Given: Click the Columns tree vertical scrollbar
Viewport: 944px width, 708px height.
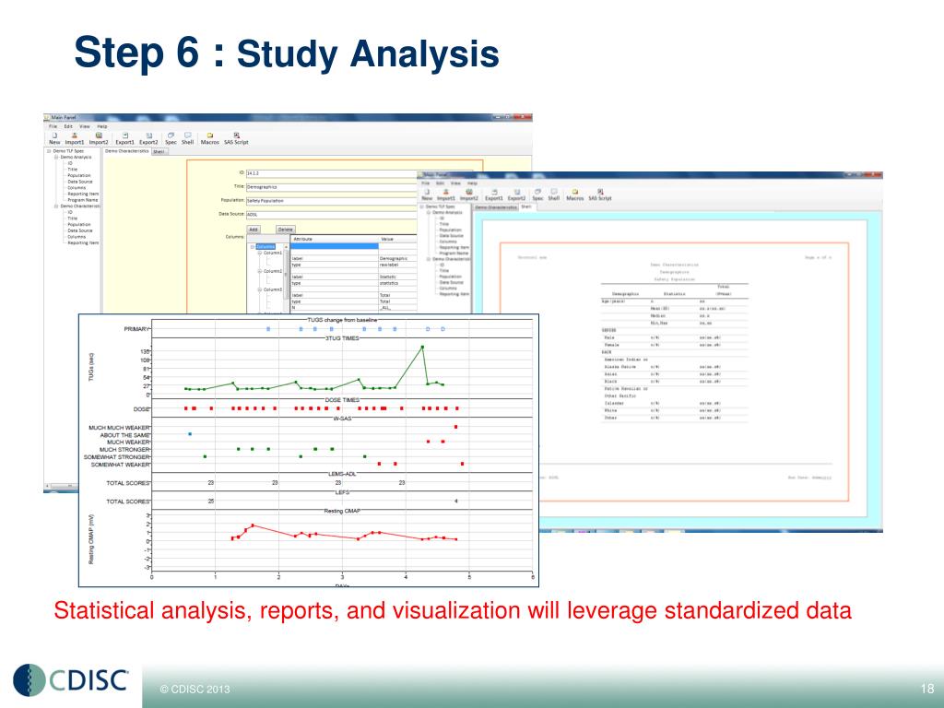Looking at the screenshot, I should (287, 277).
